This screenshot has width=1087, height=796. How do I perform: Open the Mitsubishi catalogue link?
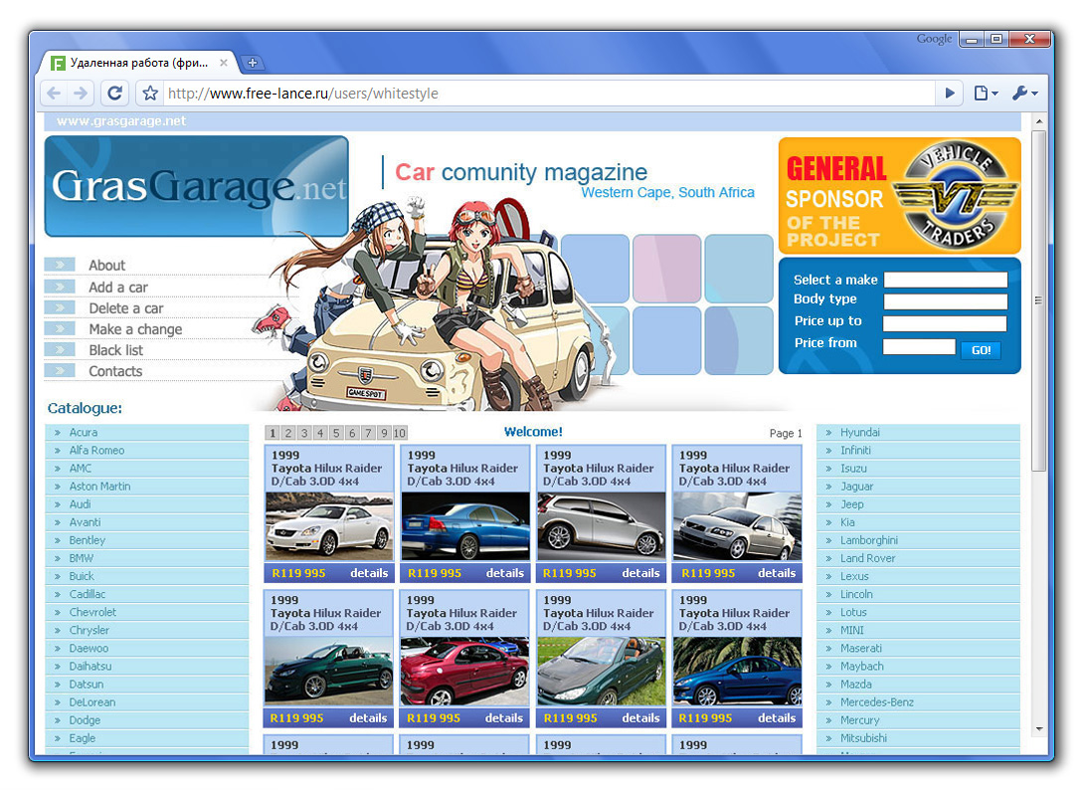coord(864,738)
